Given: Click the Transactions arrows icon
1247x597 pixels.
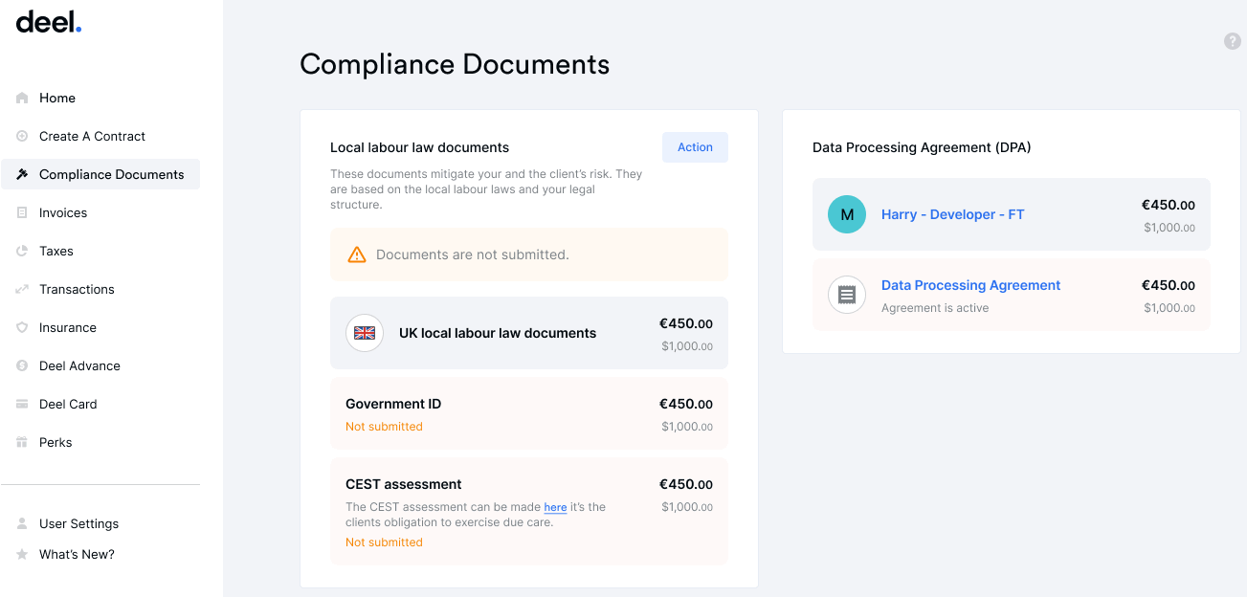Looking at the screenshot, I should [22, 289].
